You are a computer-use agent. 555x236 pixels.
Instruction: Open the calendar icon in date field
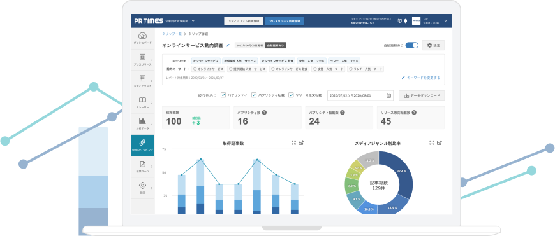[389, 95]
